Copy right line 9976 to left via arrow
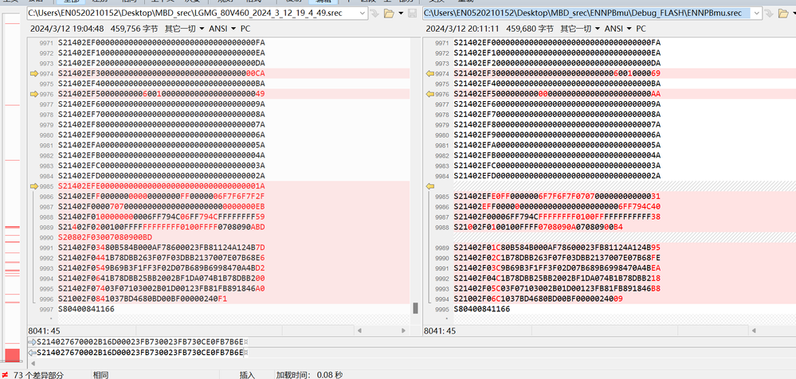Screen dimensions: 796x379 [x=430, y=94]
